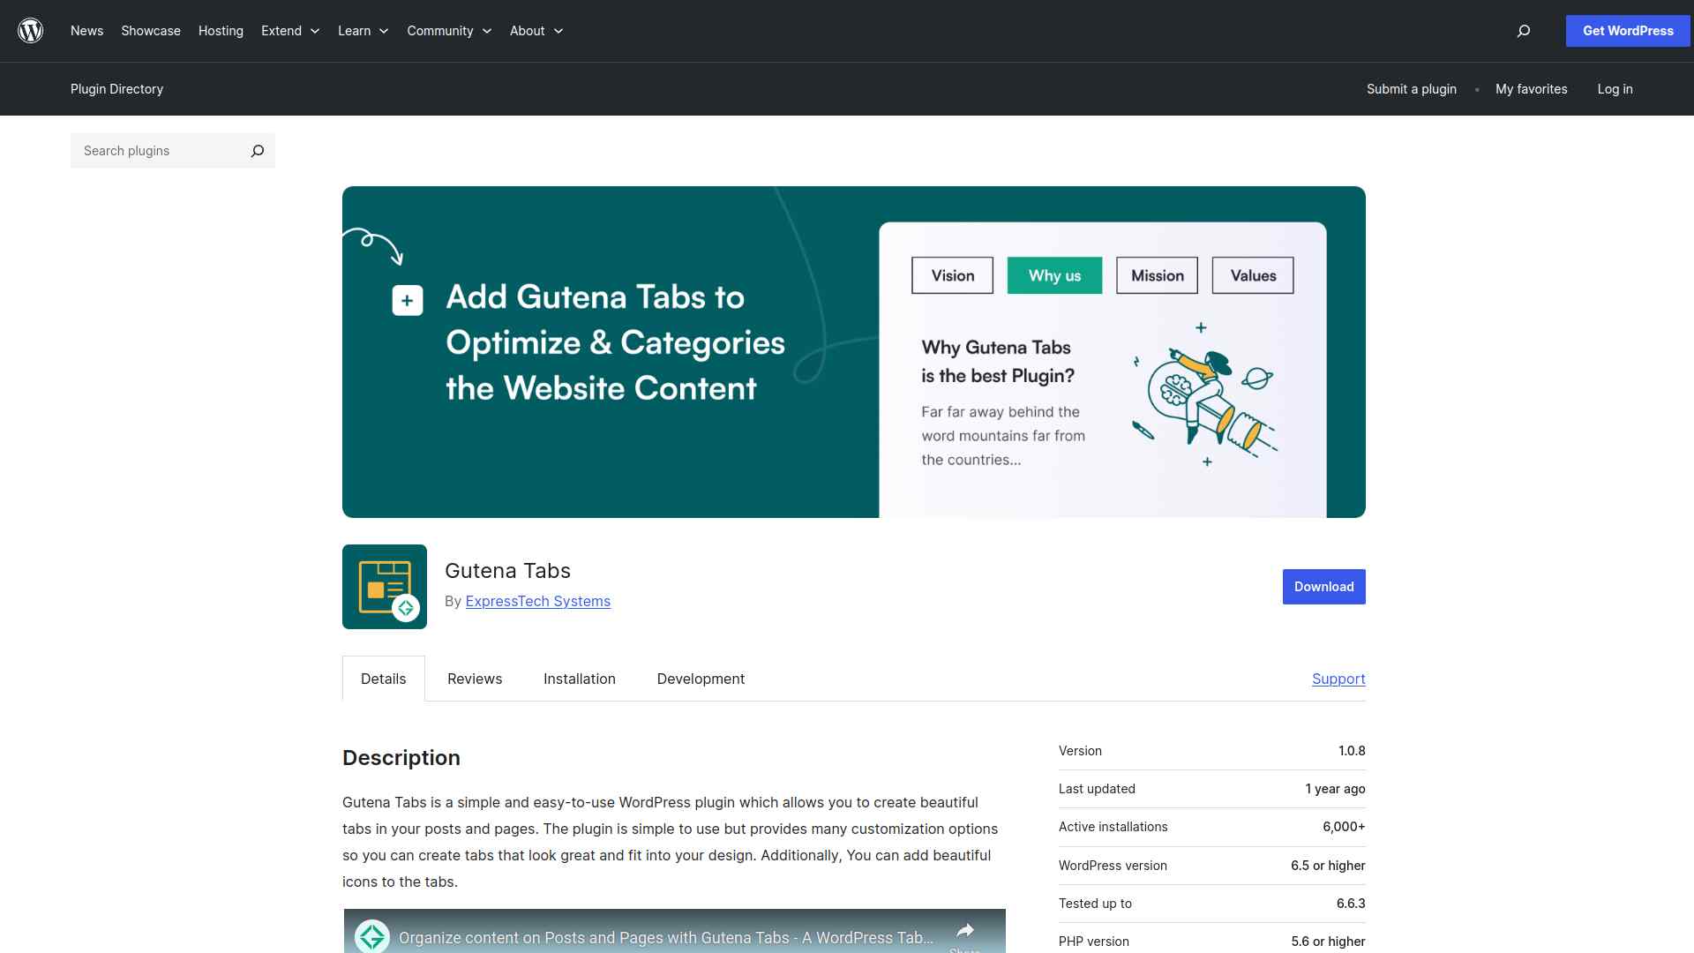Expand the Learn dropdown menu
This screenshot has height=953, width=1694.
click(x=363, y=31)
